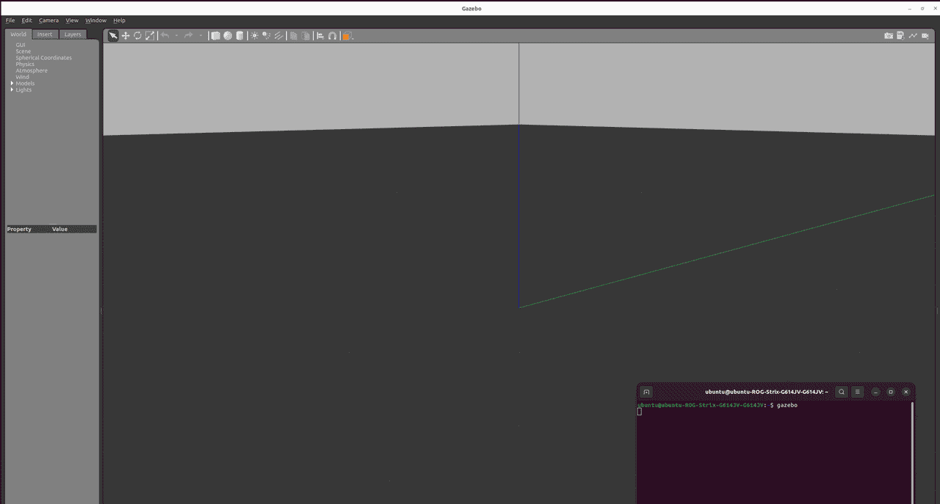Select the Translate mode tool
Viewport: 940px width, 504px height.
(x=126, y=35)
